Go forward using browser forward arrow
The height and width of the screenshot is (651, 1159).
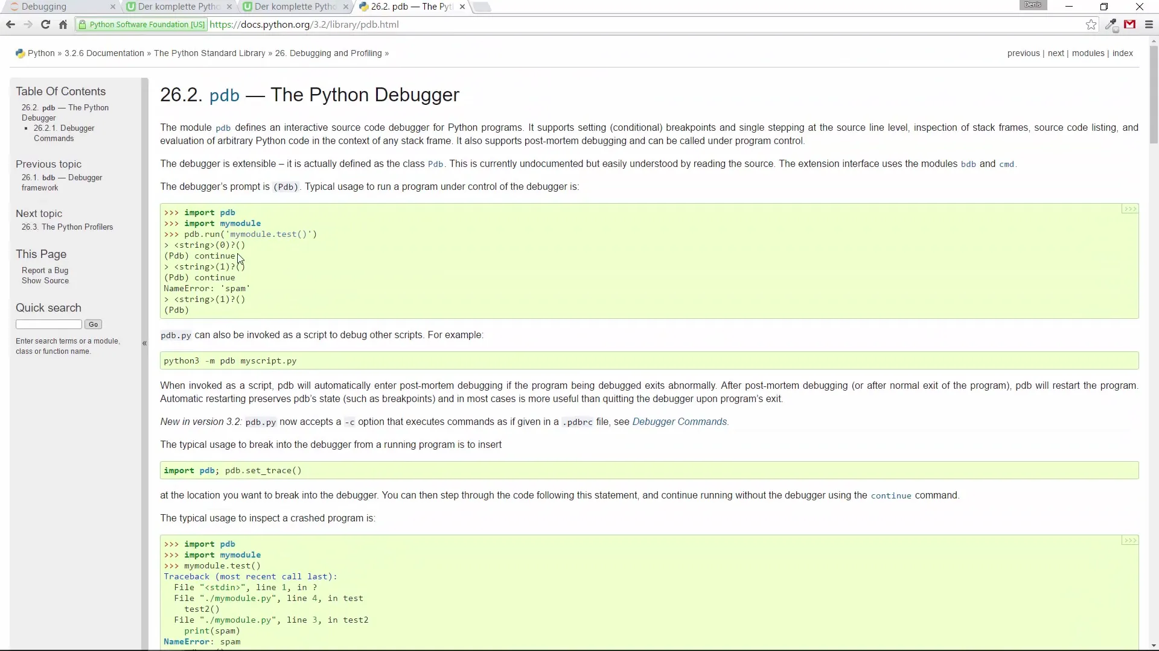[28, 25]
